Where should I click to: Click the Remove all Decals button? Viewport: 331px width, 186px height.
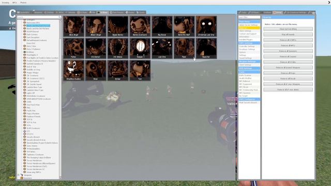[x=288, y=79]
